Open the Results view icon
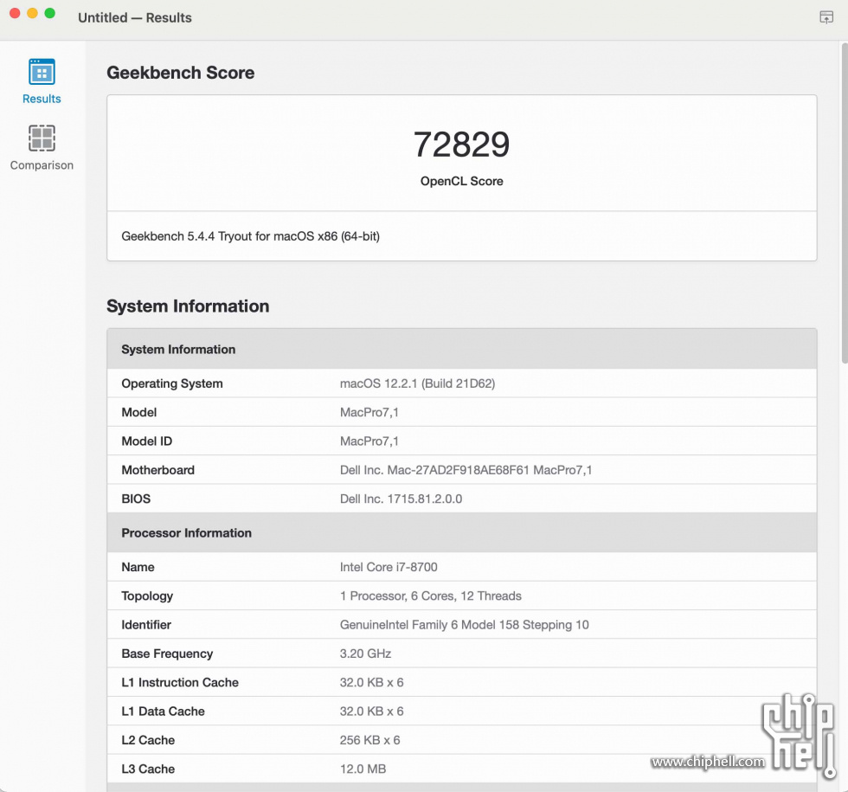Image resolution: width=848 pixels, height=792 pixels. pos(42,72)
